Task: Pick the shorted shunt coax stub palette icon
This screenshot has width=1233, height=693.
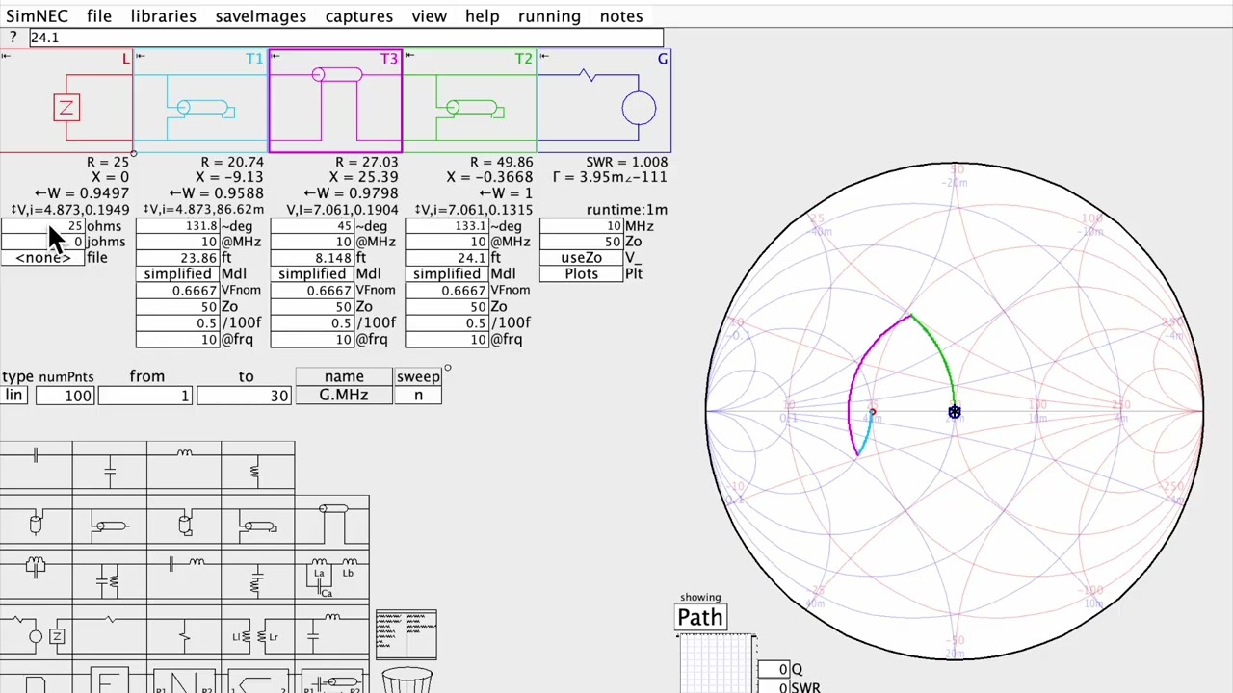Action: [184, 525]
